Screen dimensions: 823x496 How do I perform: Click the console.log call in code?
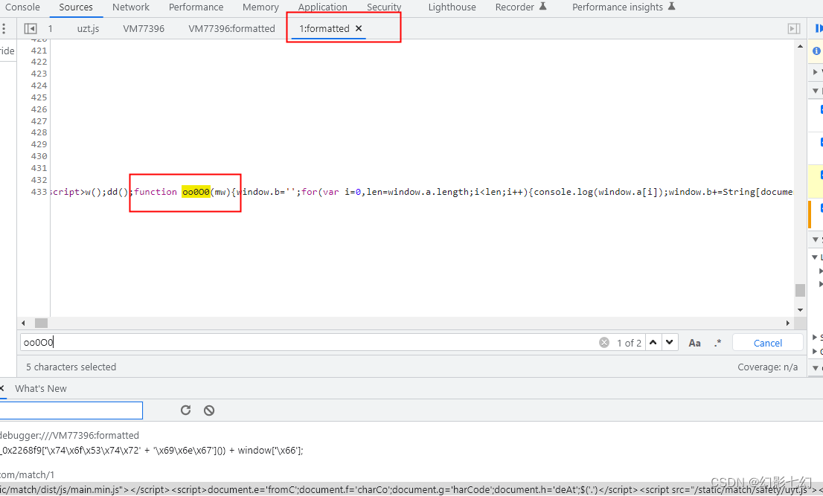coord(564,192)
